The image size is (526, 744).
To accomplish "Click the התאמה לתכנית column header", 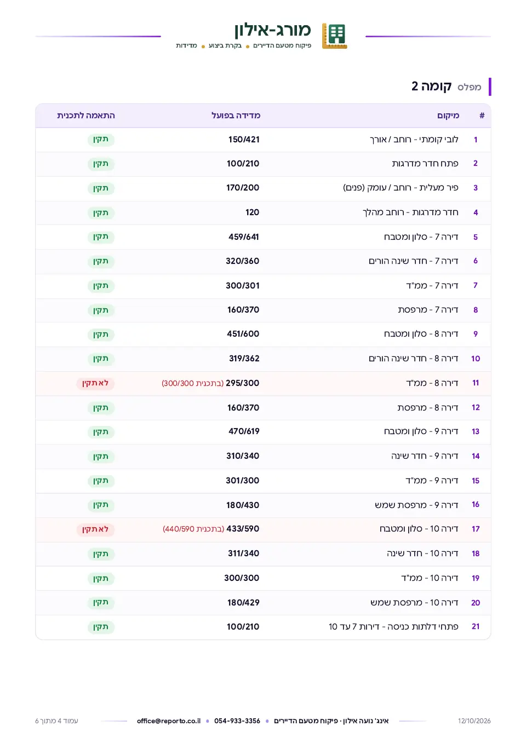I will tap(86, 116).
